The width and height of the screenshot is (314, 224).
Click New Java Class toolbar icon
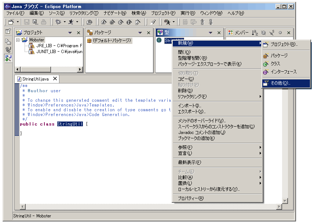(x=121, y=22)
